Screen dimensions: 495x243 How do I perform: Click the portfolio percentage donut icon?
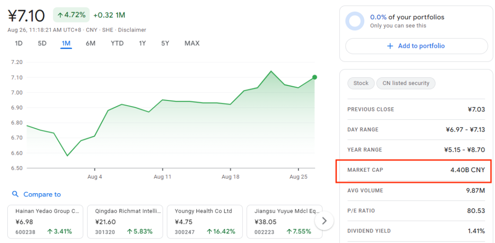[355, 21]
